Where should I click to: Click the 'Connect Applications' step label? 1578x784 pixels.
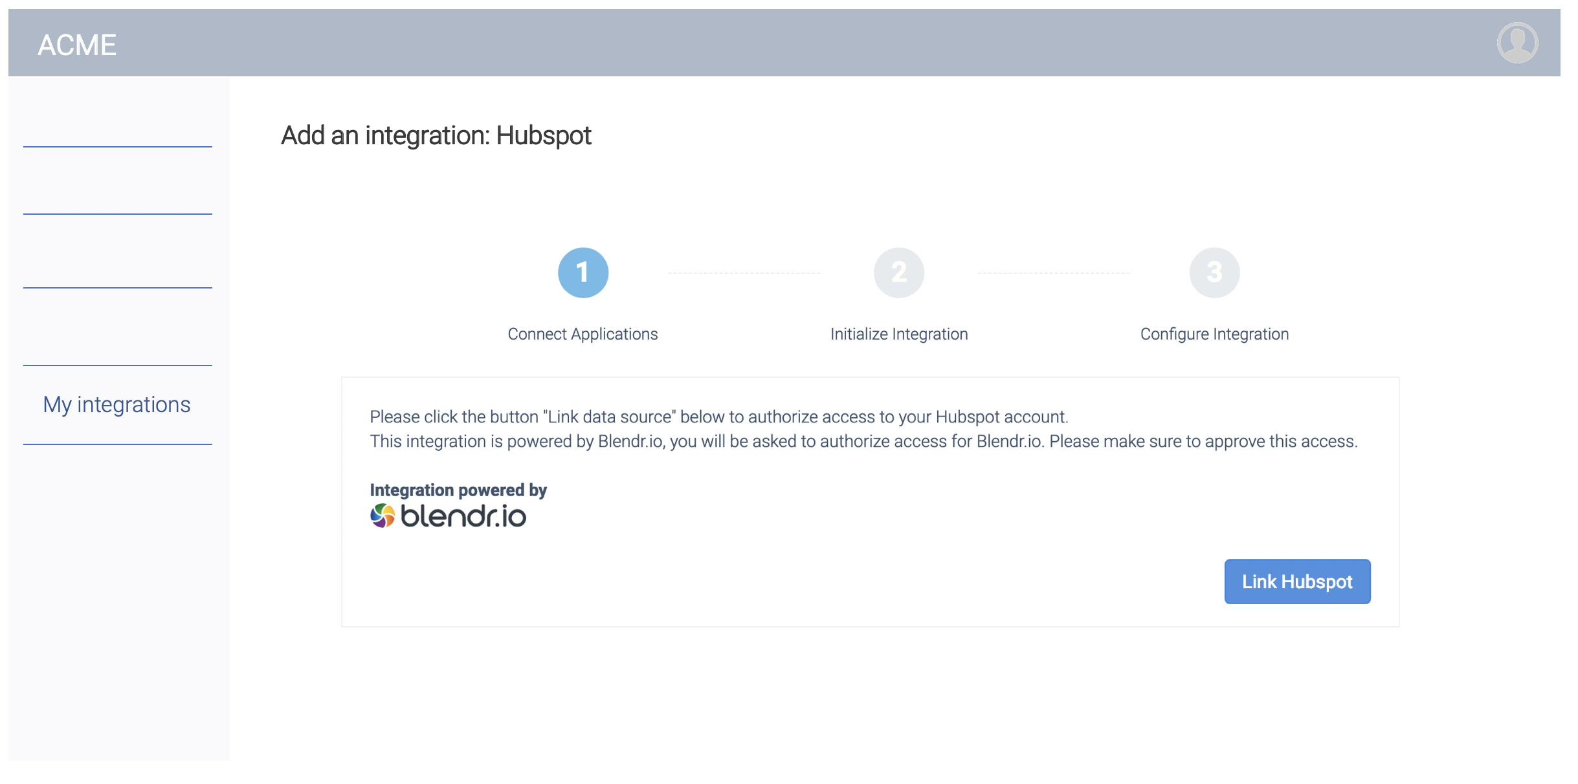[x=583, y=334]
